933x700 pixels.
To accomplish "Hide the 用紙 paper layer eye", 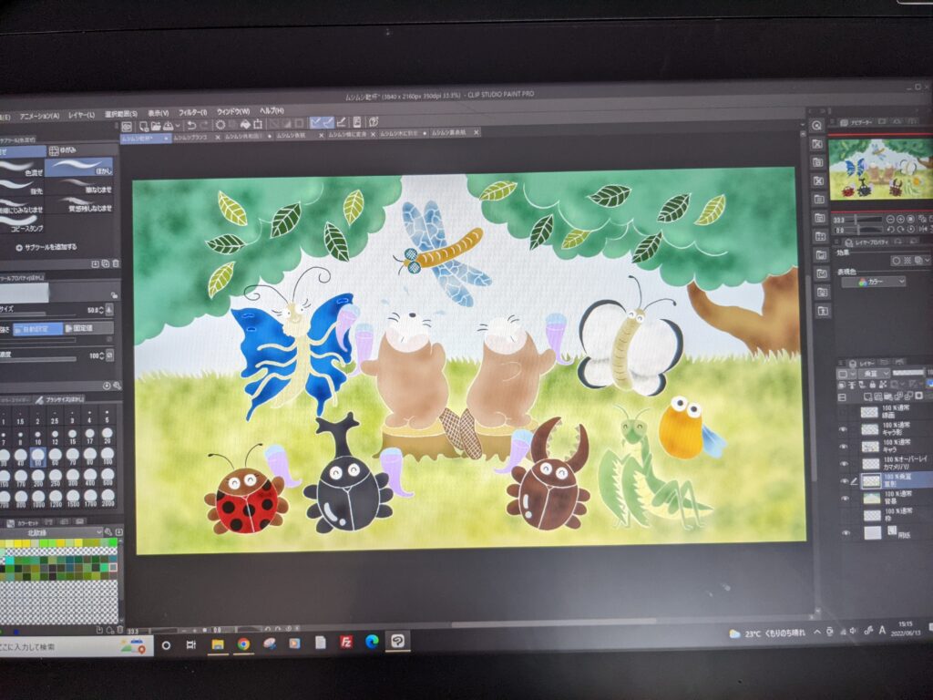I will 846,533.
